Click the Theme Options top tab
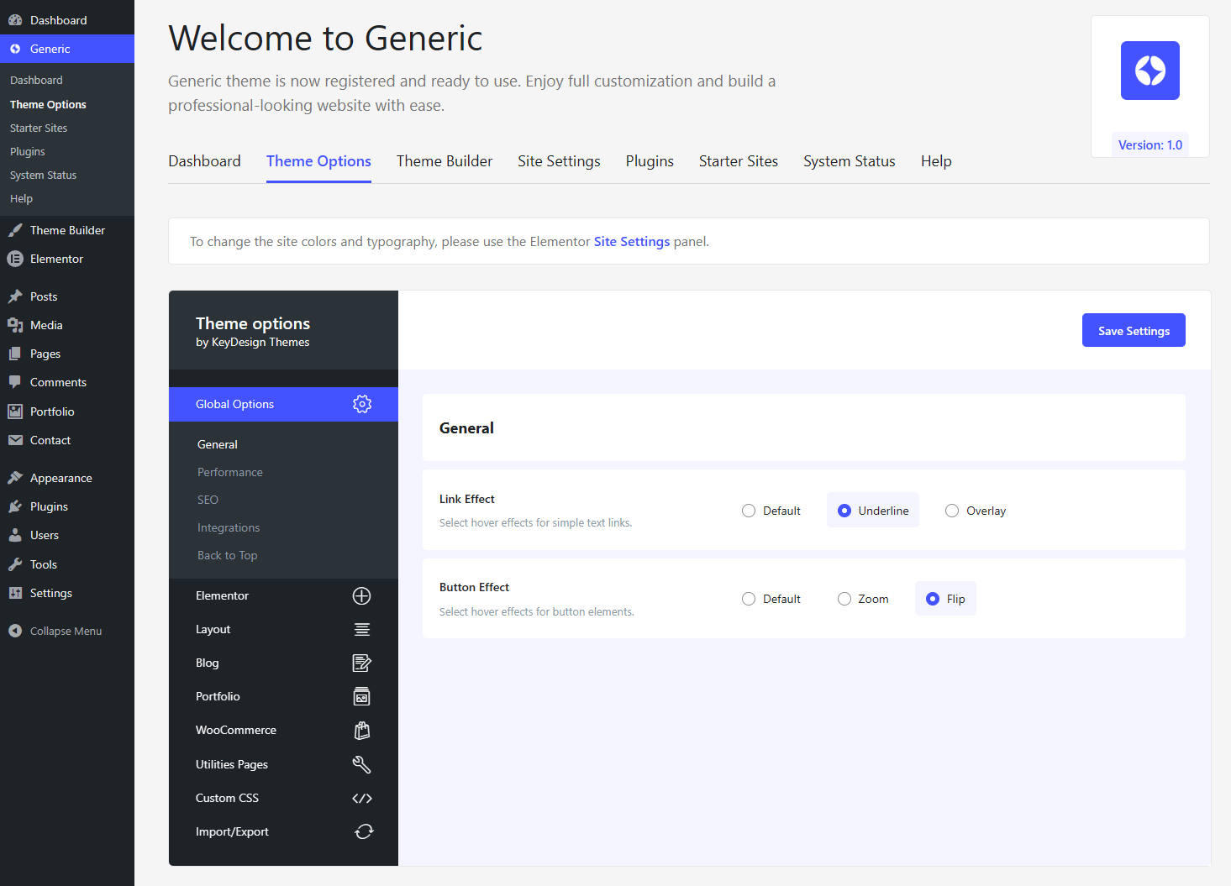This screenshot has height=886, width=1231. [x=318, y=161]
